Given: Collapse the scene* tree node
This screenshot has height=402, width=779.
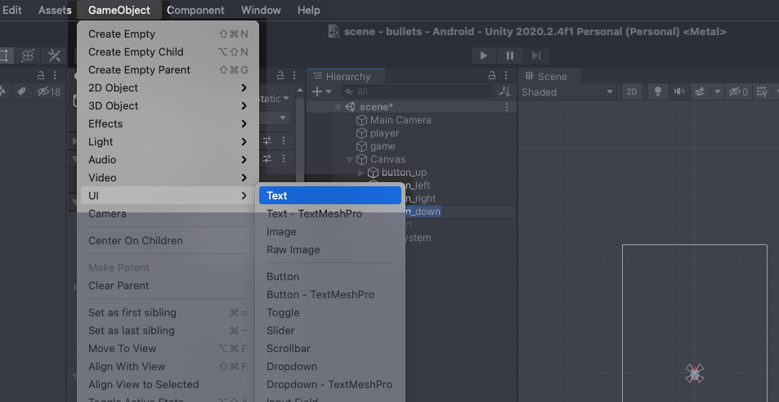Looking at the screenshot, I should (338, 107).
